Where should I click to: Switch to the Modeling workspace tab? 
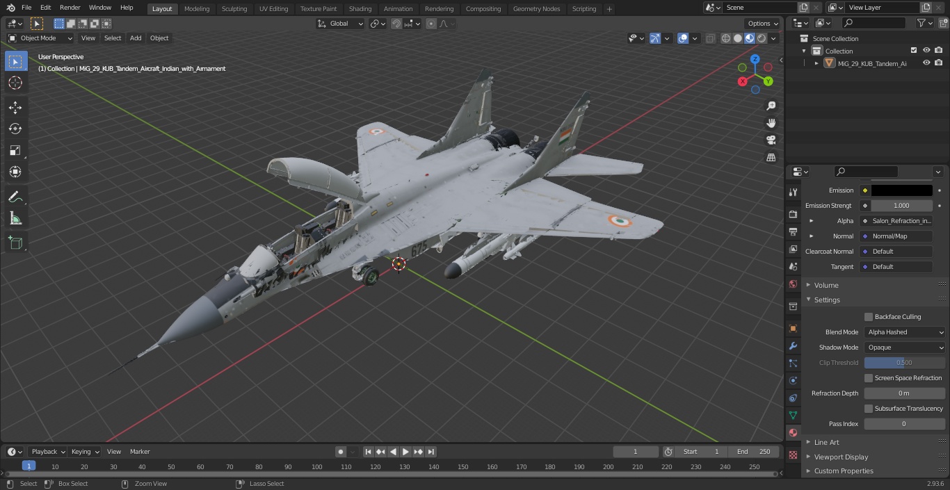click(x=197, y=9)
